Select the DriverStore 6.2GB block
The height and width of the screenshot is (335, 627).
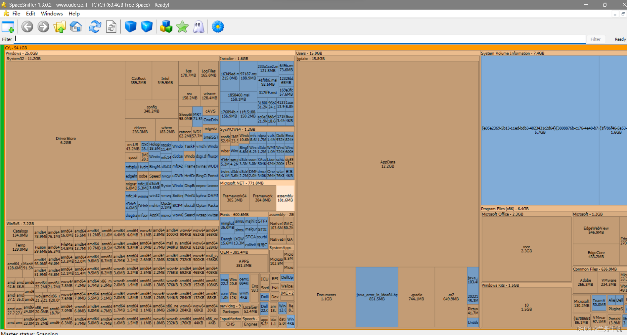click(x=66, y=141)
